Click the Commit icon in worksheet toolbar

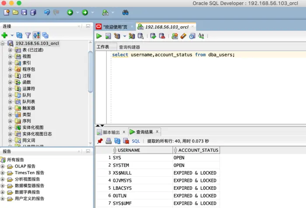point(153,36)
